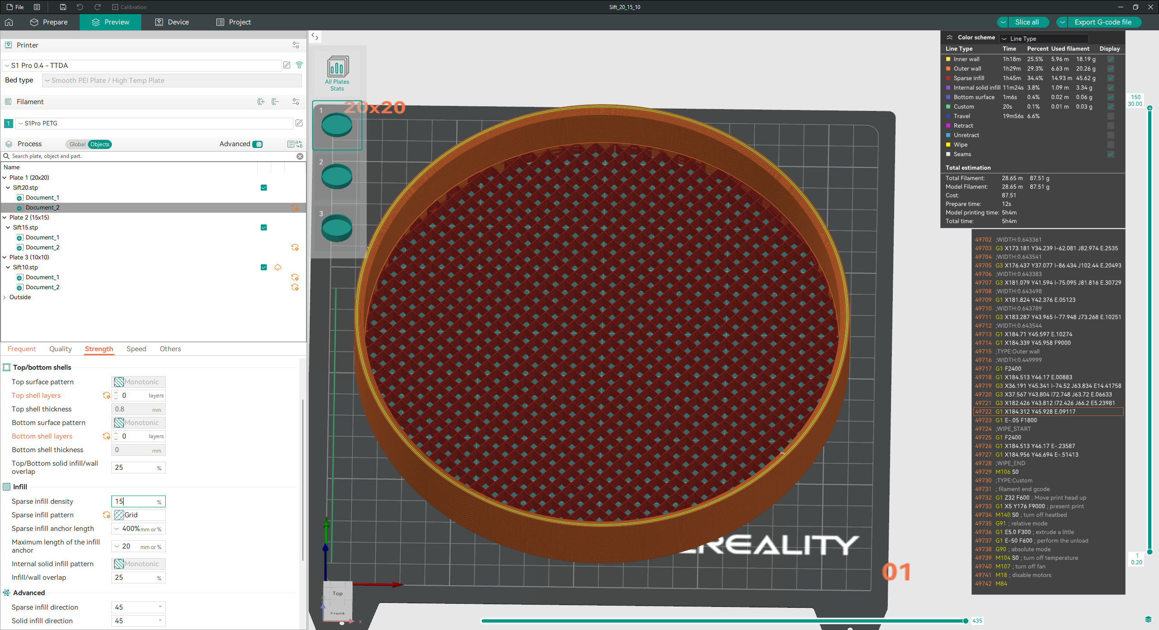Image resolution: width=1159 pixels, height=630 pixels.
Task: Click the Sparse infill density field
Action: [139, 501]
